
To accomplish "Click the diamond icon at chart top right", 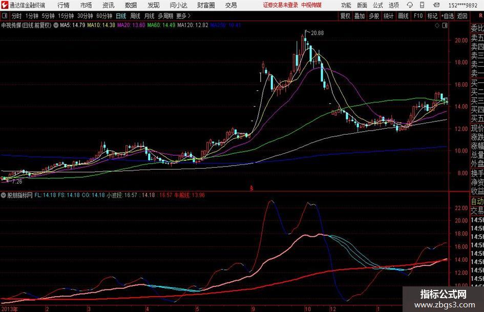I will coord(437,26).
